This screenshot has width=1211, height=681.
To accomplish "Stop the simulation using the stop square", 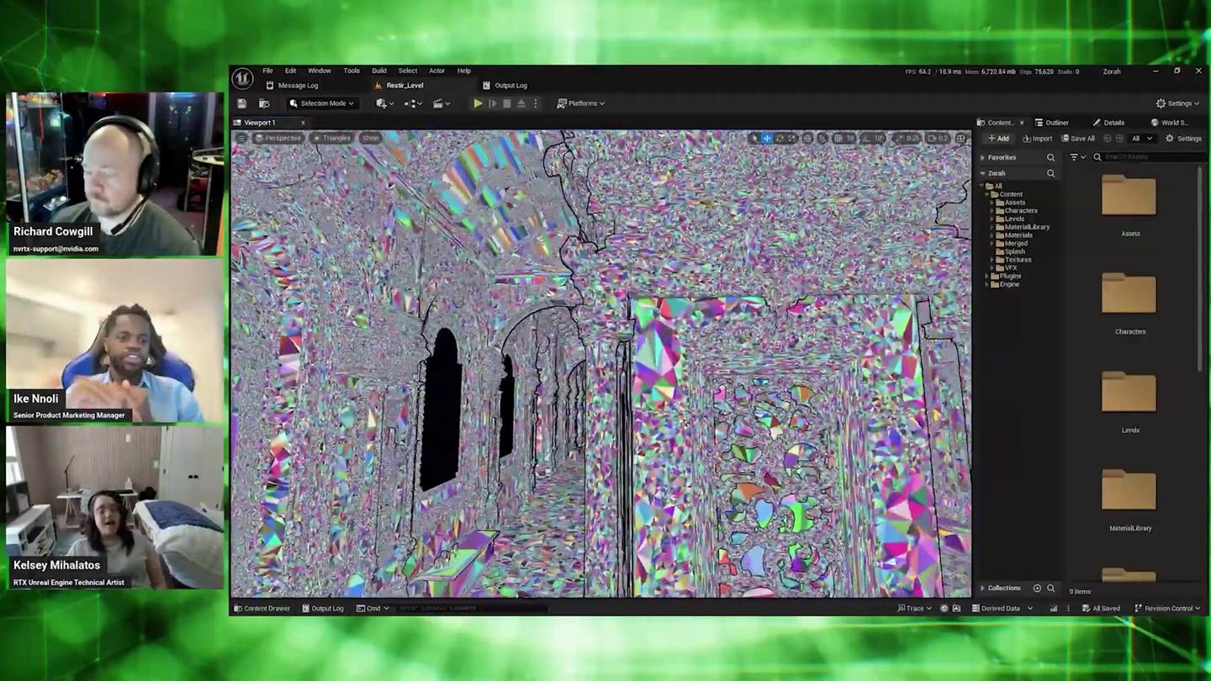I will click(506, 103).
